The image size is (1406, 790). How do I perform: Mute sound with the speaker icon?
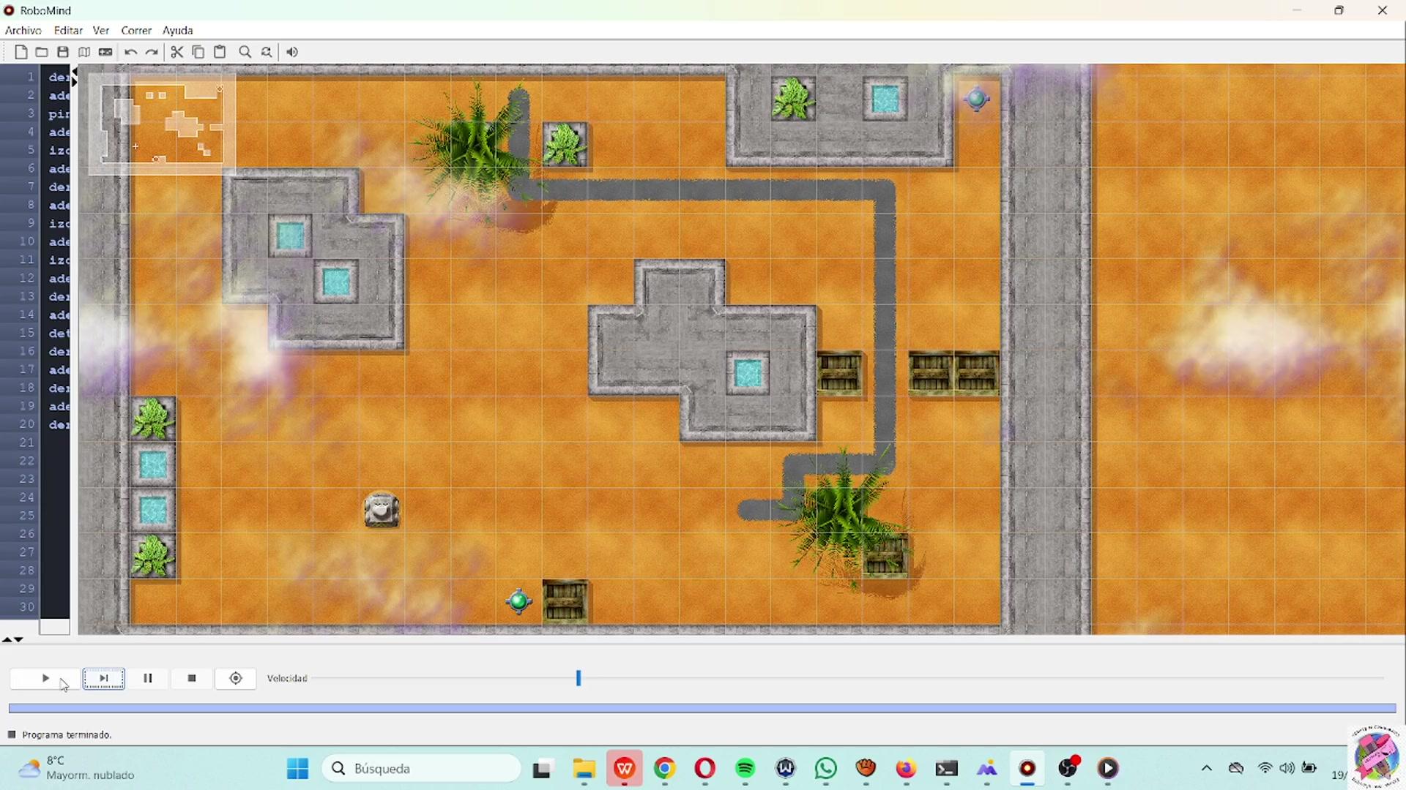pos(292,52)
